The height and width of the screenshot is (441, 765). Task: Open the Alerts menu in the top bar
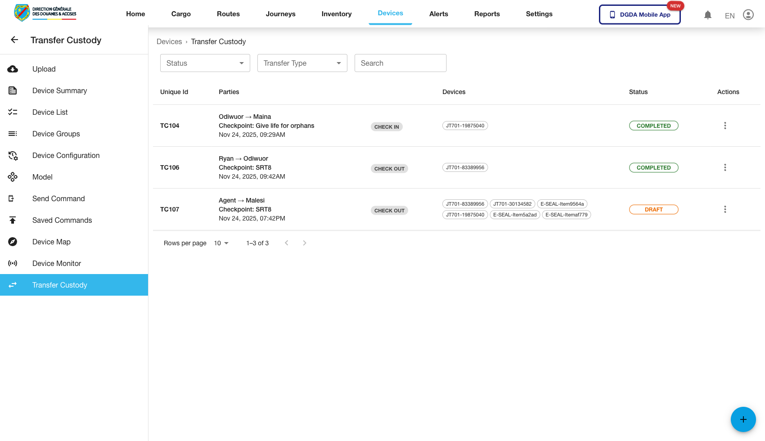point(438,14)
